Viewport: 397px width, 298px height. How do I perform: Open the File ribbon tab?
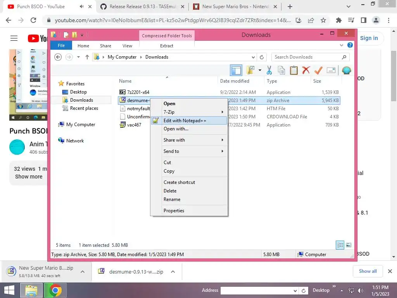point(61,45)
